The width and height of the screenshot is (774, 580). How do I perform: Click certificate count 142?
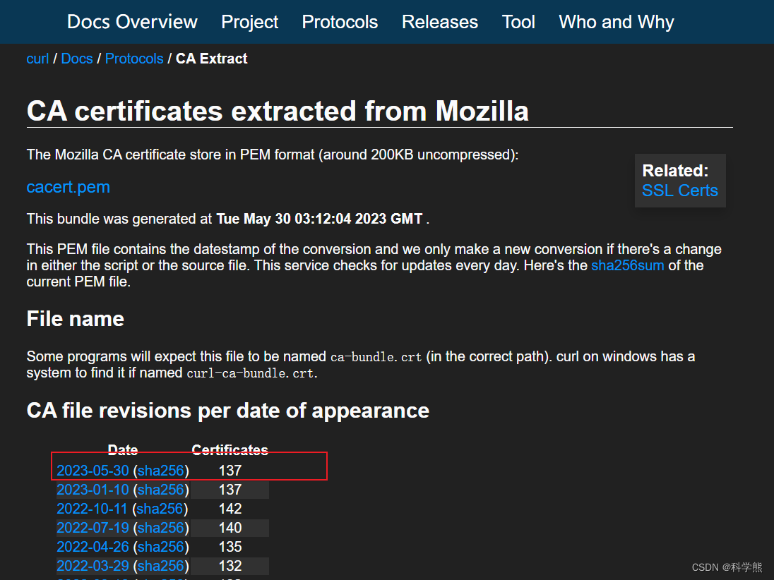230,509
